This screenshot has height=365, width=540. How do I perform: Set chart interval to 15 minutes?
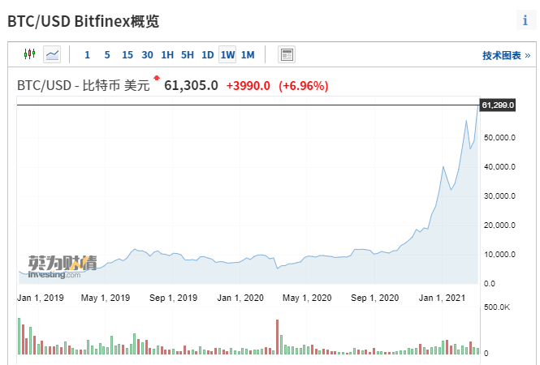[x=127, y=54]
